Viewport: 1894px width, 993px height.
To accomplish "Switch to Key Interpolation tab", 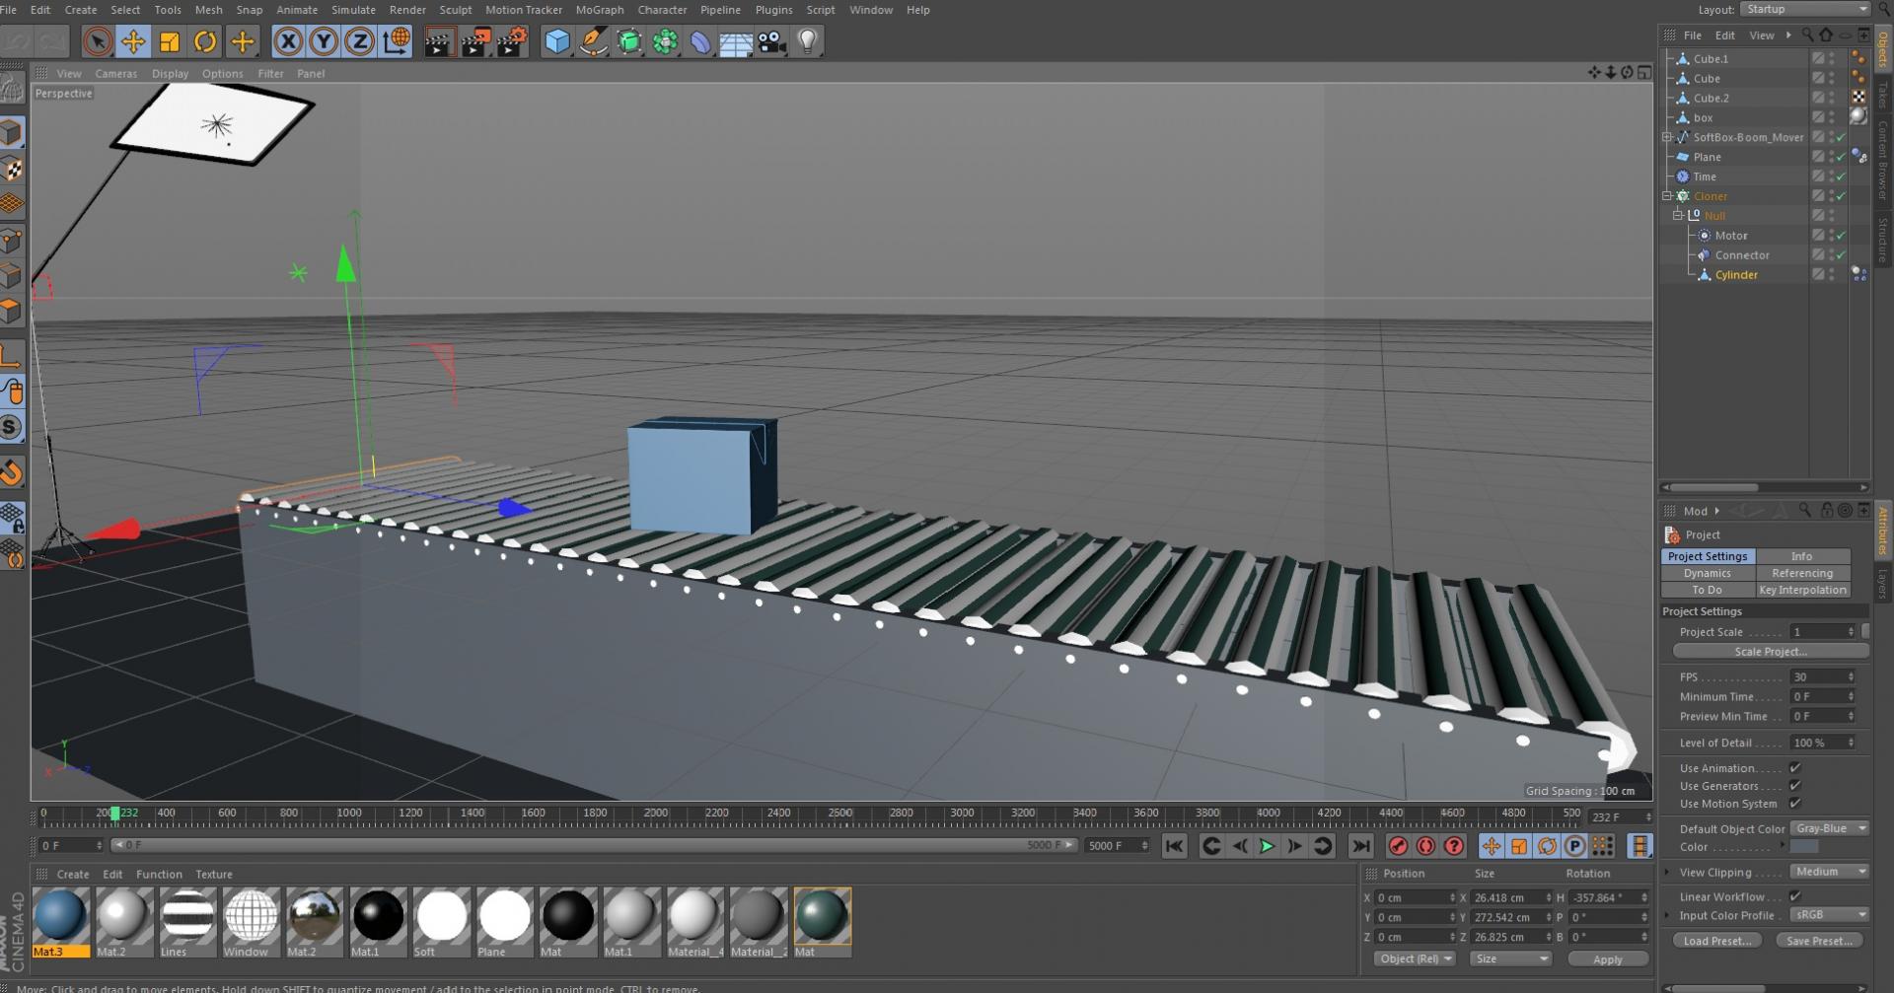I will pos(1802,590).
